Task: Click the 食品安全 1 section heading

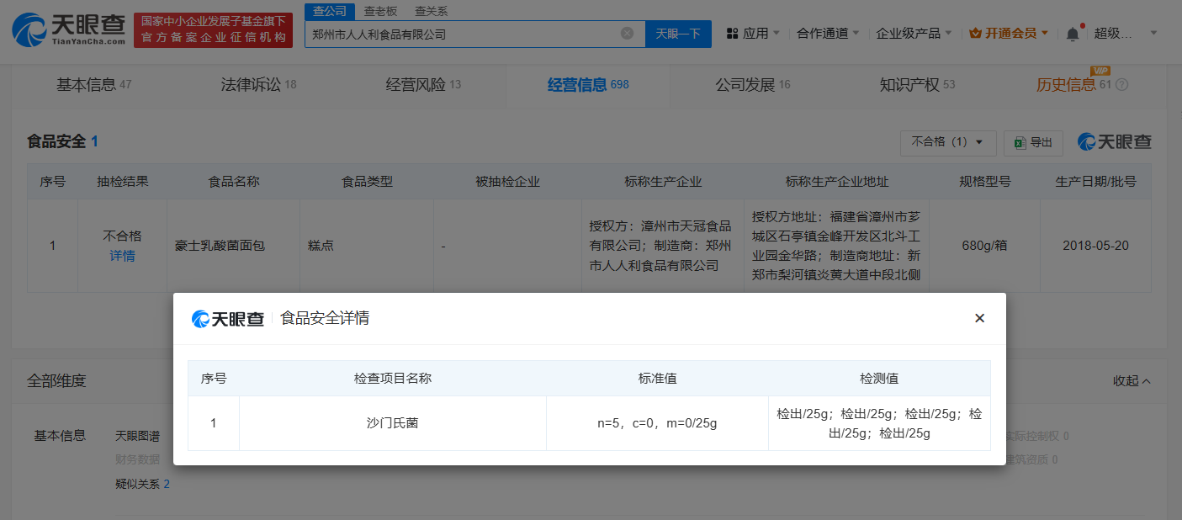Action: tap(62, 141)
